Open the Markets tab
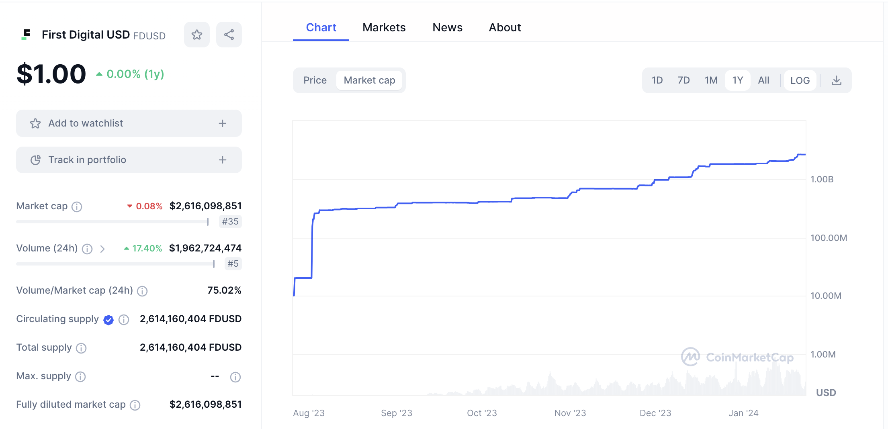Viewport: 888px width, 429px height. [x=384, y=27]
